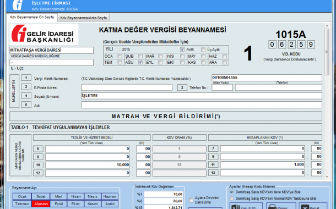Click the KDV Oranı field showing 18

click(x=180, y=165)
